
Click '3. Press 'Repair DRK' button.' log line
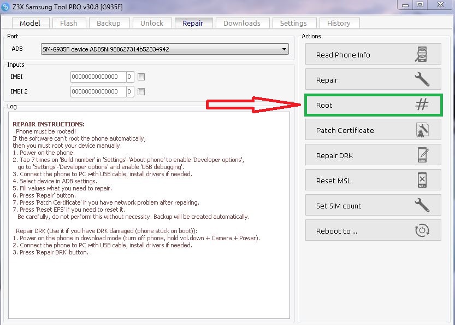tap(50, 252)
